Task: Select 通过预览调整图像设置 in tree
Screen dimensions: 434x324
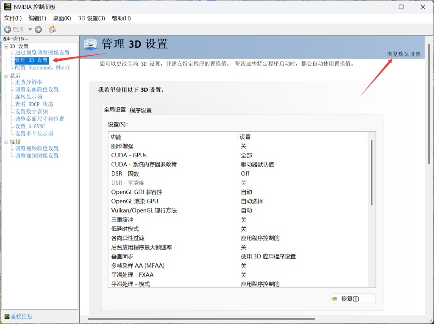Action: point(42,53)
